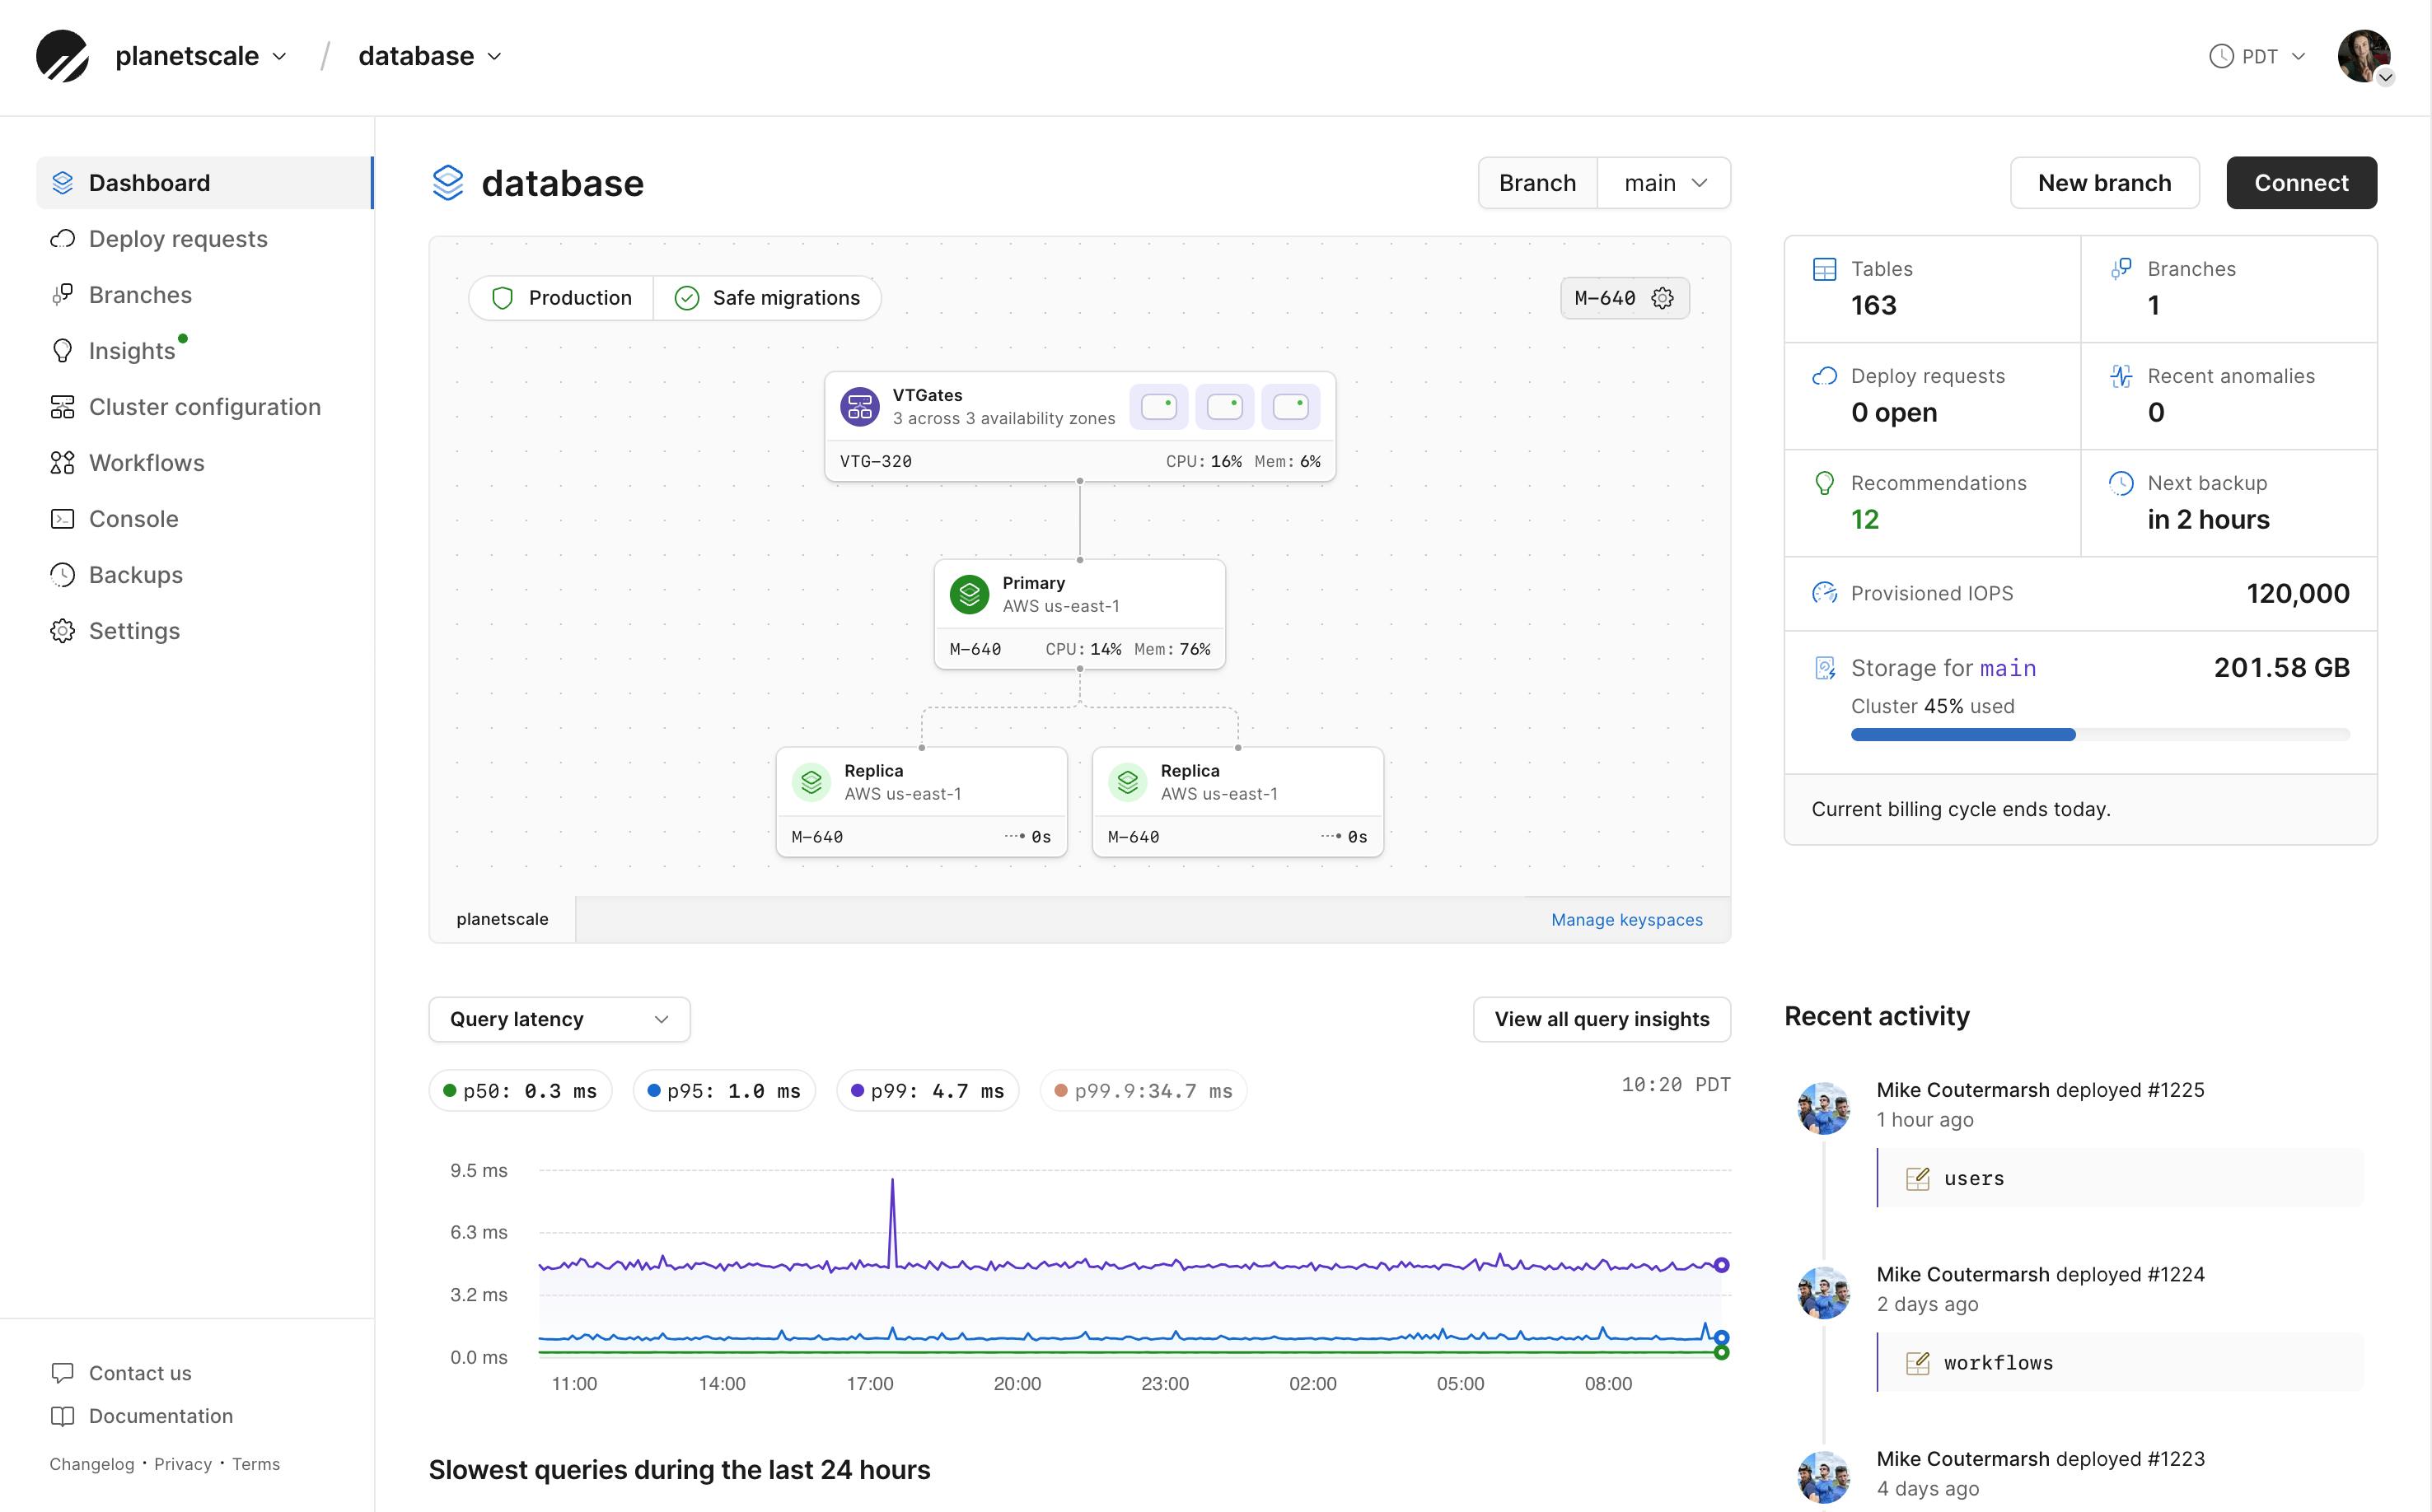
Task: Click the Primary node green icon
Action: coord(968,594)
